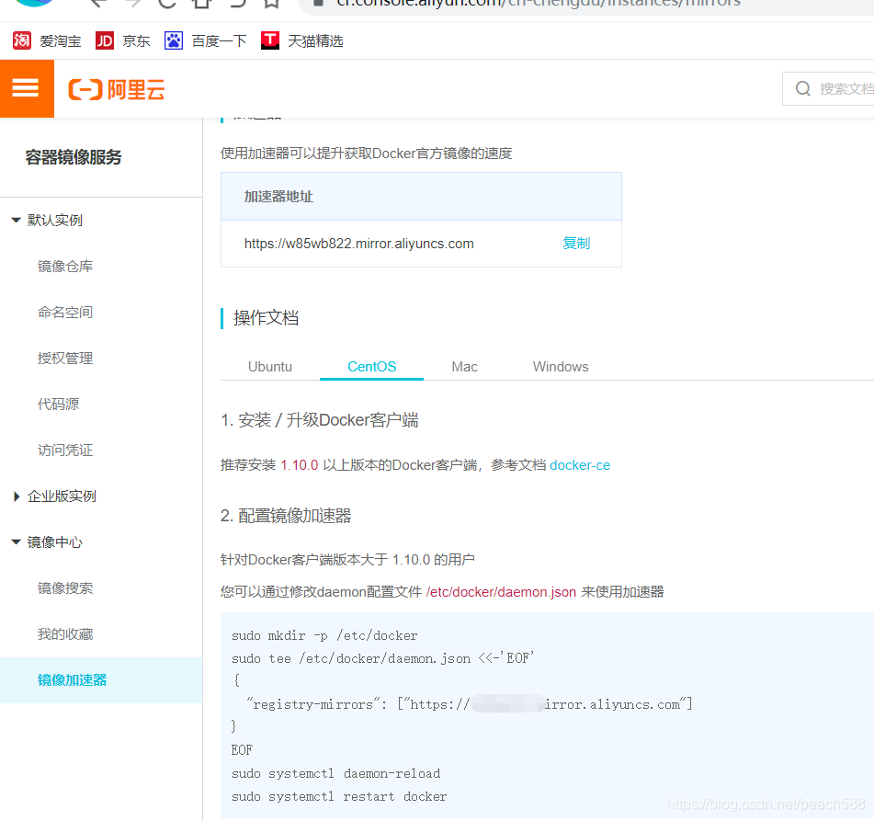
Task: Click the search magnifier icon
Action: click(802, 88)
